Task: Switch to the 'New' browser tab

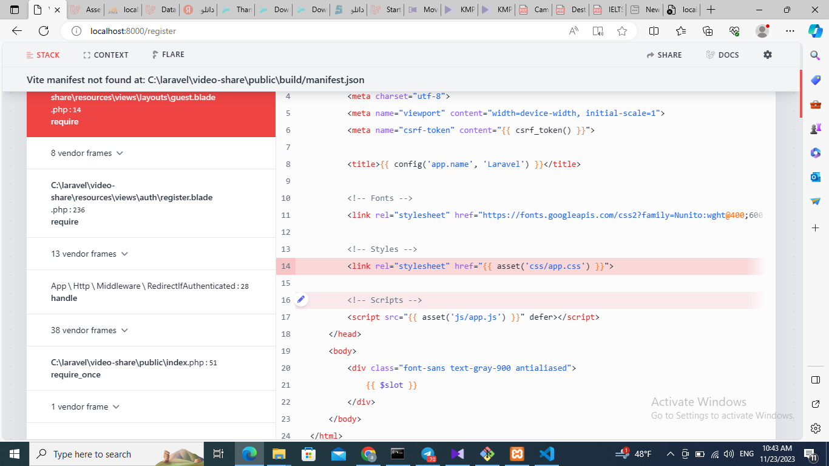Action: (646, 10)
